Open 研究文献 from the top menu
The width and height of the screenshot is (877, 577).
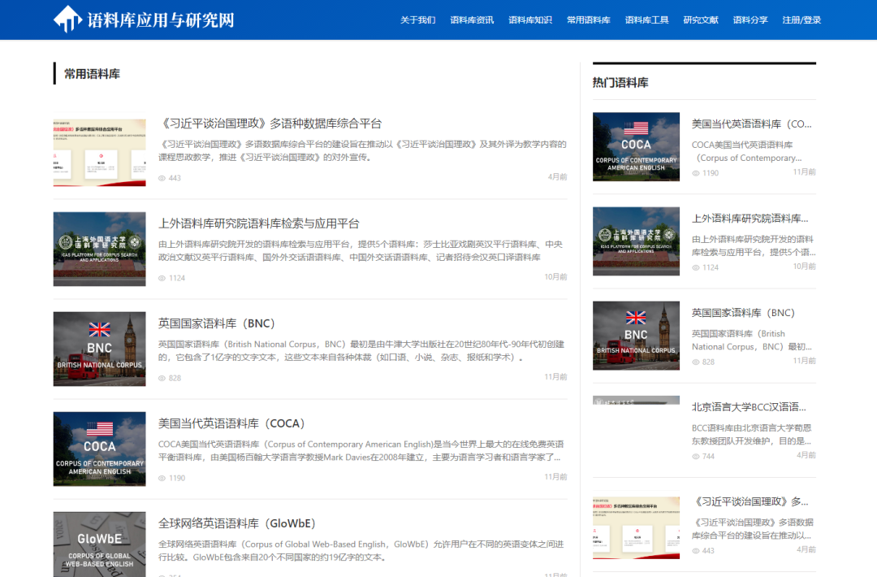pyautogui.click(x=702, y=20)
